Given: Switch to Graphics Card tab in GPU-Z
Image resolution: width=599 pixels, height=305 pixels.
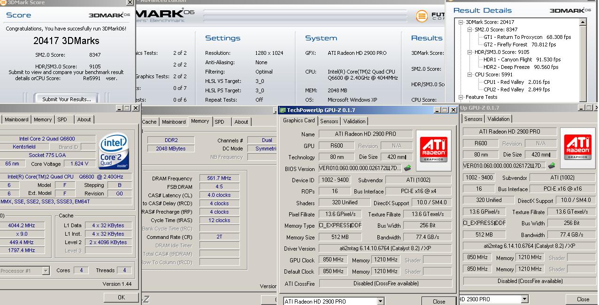Looking at the screenshot, I should (x=299, y=120).
